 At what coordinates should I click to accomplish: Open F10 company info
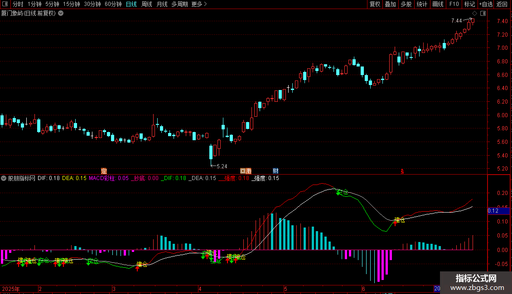pos(454,4)
